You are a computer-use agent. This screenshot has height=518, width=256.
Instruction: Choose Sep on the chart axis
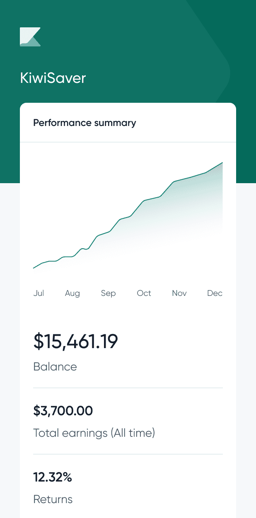[x=108, y=293]
